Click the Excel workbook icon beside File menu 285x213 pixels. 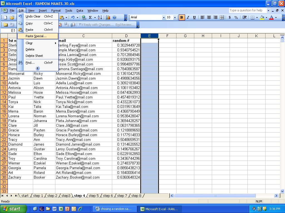tap(5, 11)
